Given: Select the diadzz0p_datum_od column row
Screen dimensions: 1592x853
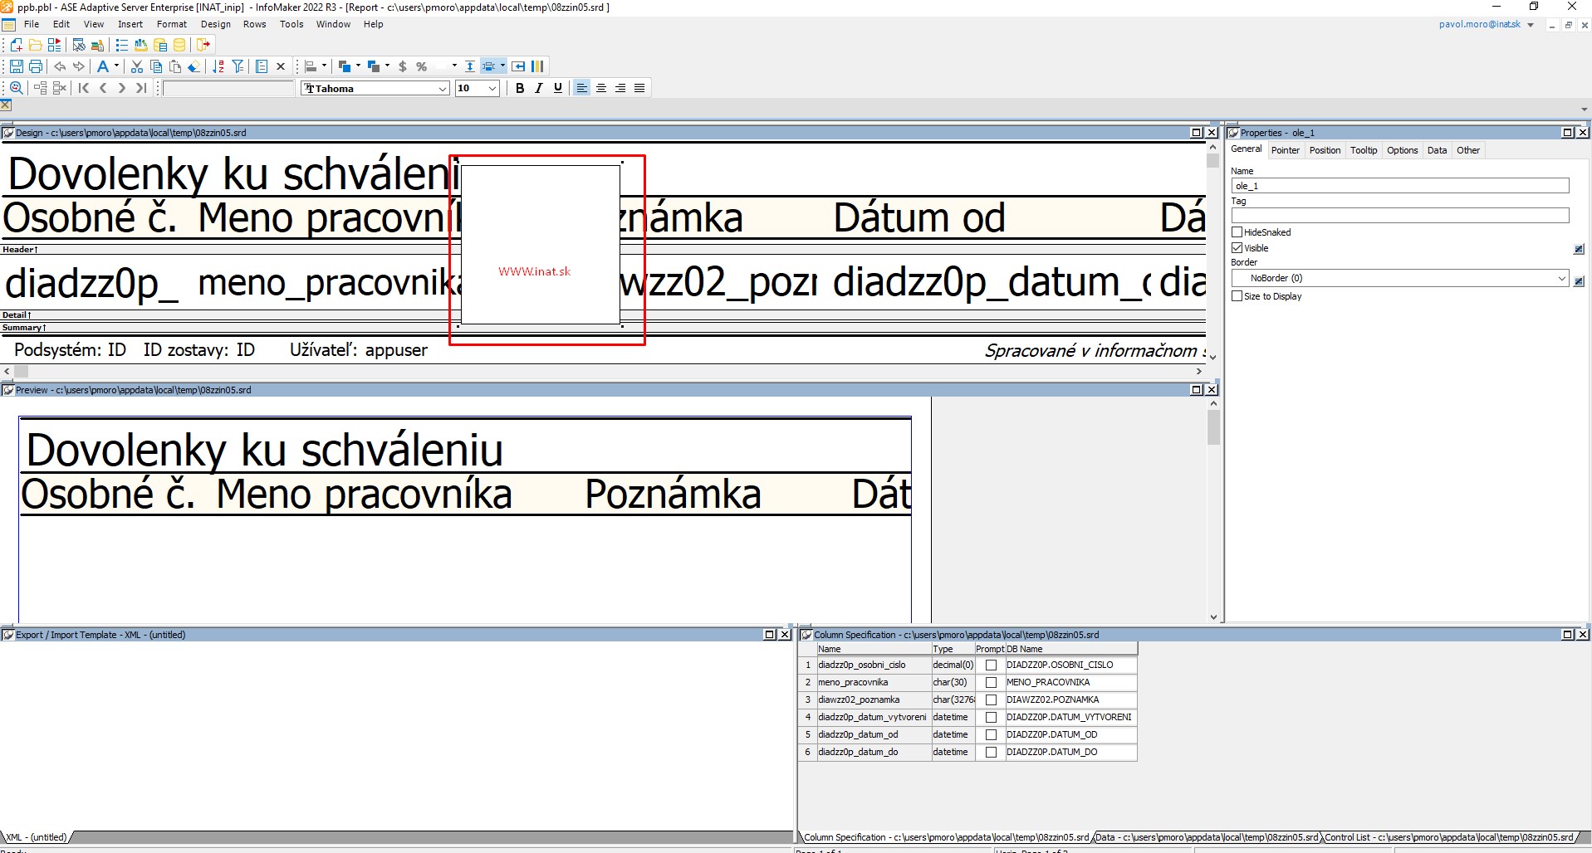Looking at the screenshot, I should (x=858, y=734).
